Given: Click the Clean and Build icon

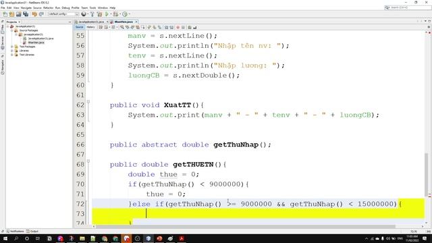Looking at the screenshot, I should pos(99,14).
